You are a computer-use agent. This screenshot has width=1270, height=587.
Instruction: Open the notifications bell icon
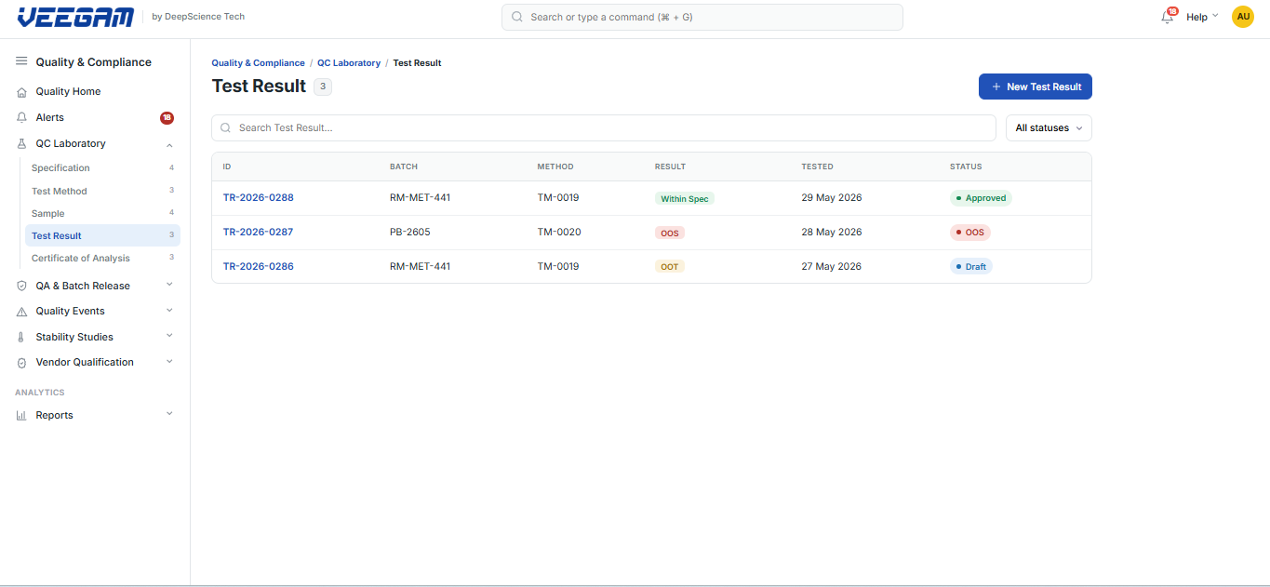point(1167,17)
